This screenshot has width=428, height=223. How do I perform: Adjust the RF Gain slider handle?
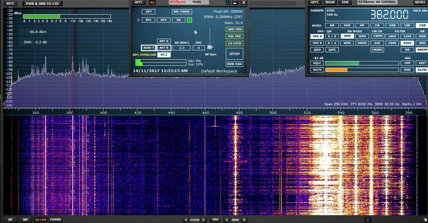pos(210,47)
